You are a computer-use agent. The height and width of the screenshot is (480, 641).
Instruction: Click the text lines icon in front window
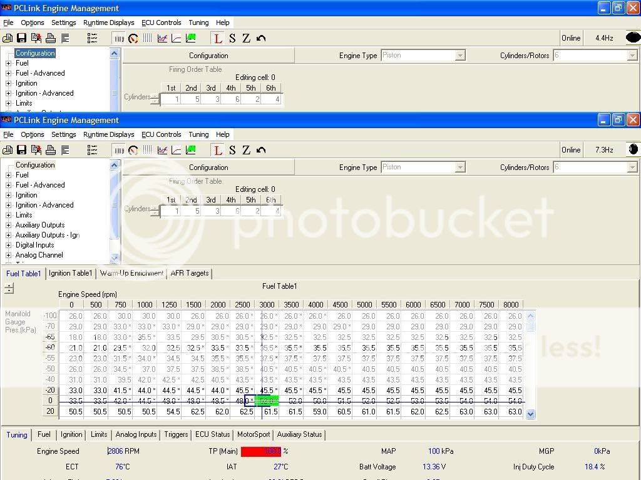[65, 150]
